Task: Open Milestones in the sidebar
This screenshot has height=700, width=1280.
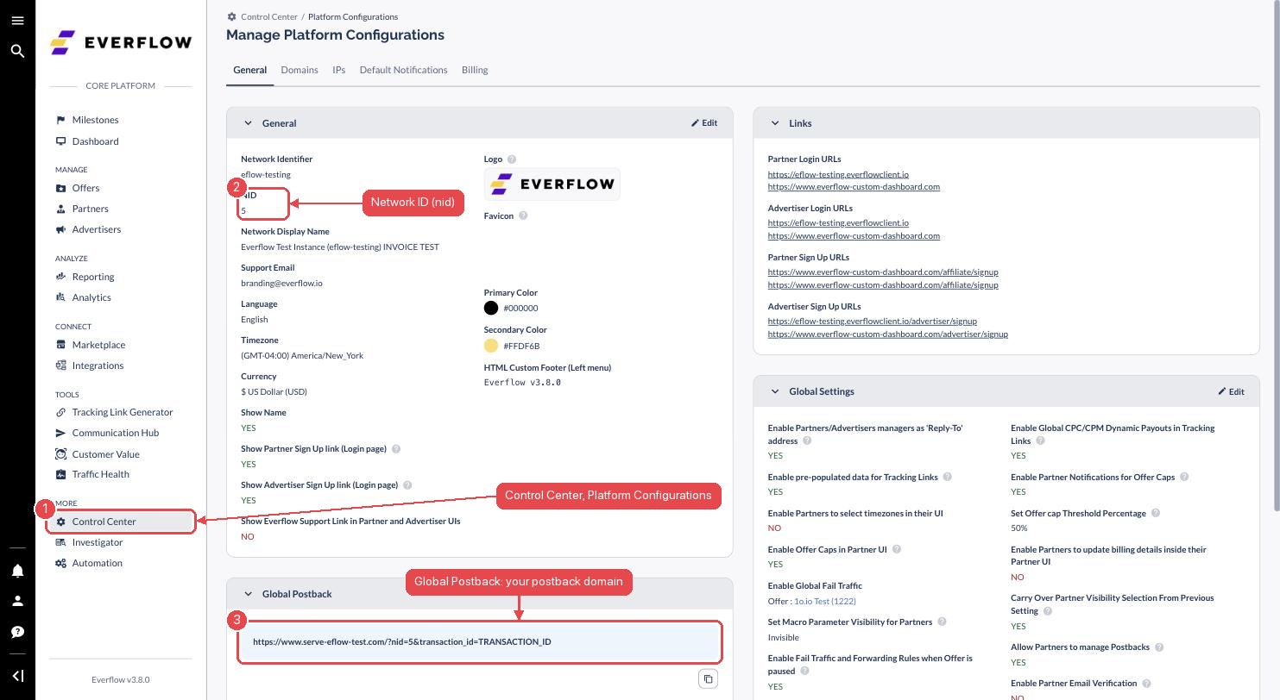Action: (95, 120)
